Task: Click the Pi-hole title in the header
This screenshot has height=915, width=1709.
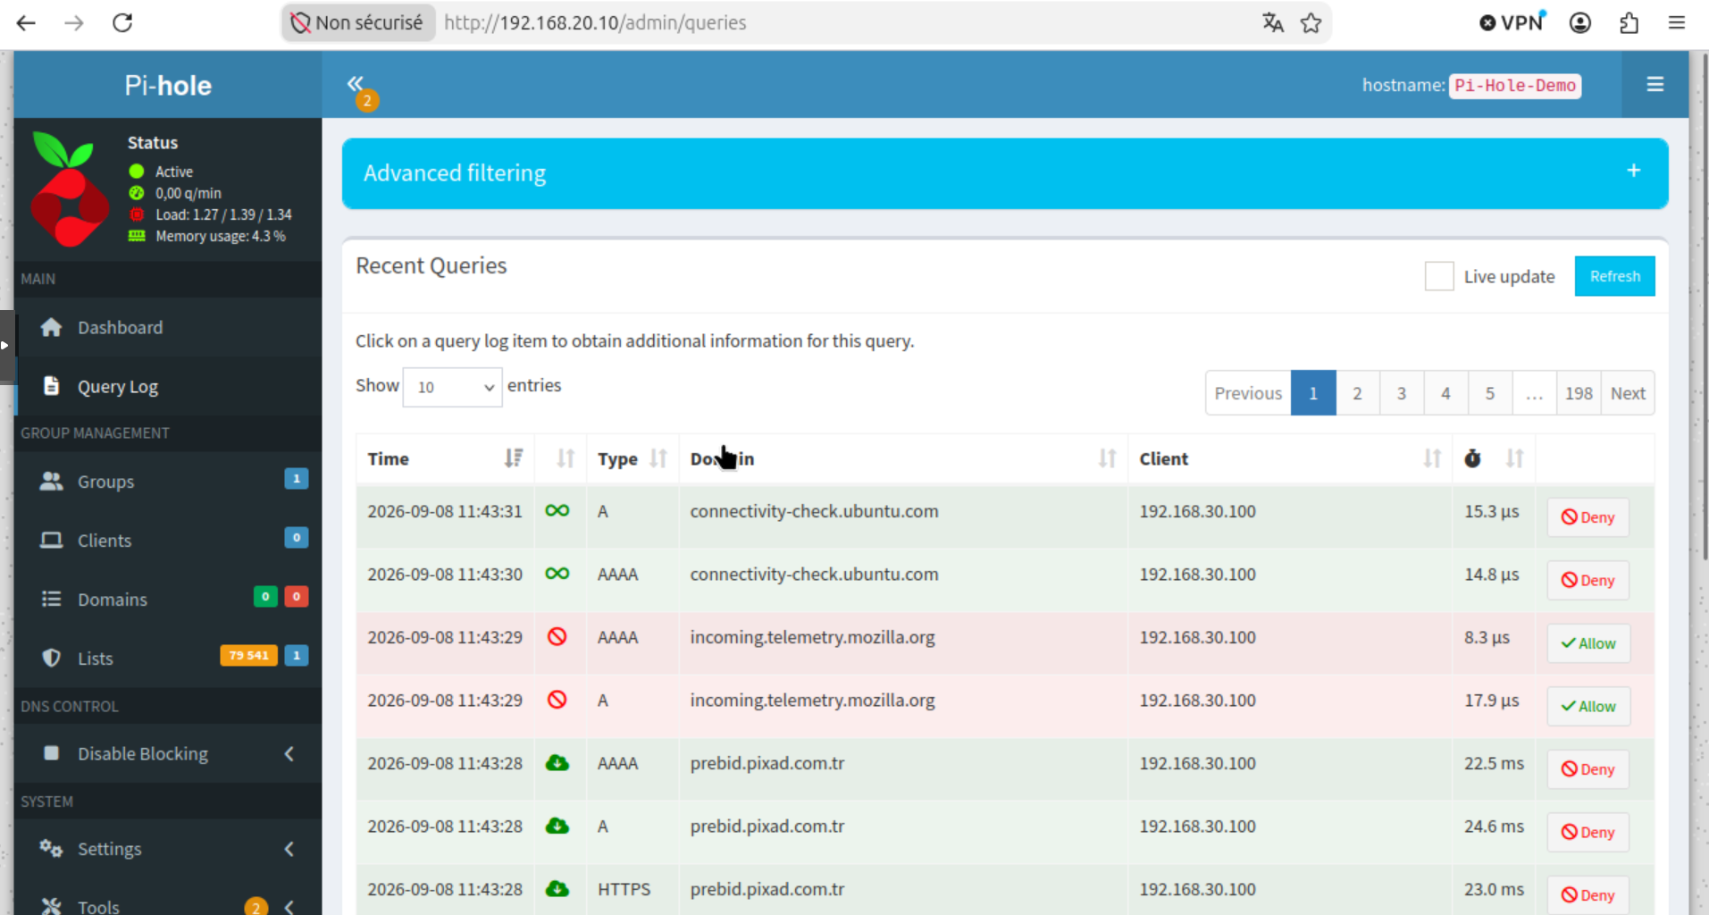Action: [168, 85]
